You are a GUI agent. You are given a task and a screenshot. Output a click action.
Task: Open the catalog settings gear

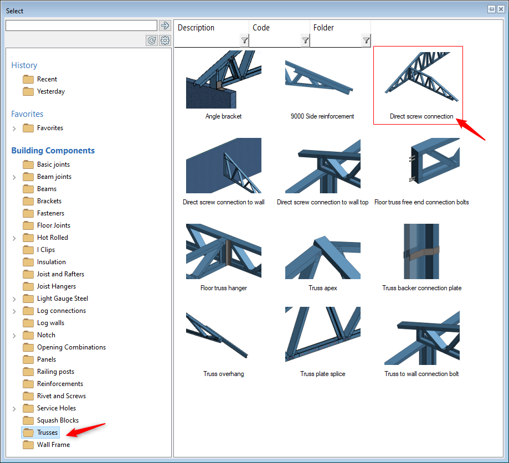click(165, 40)
